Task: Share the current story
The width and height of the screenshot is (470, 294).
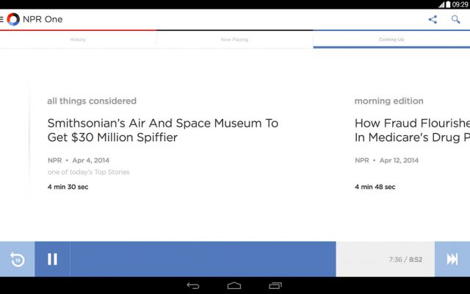Action: coord(433,20)
